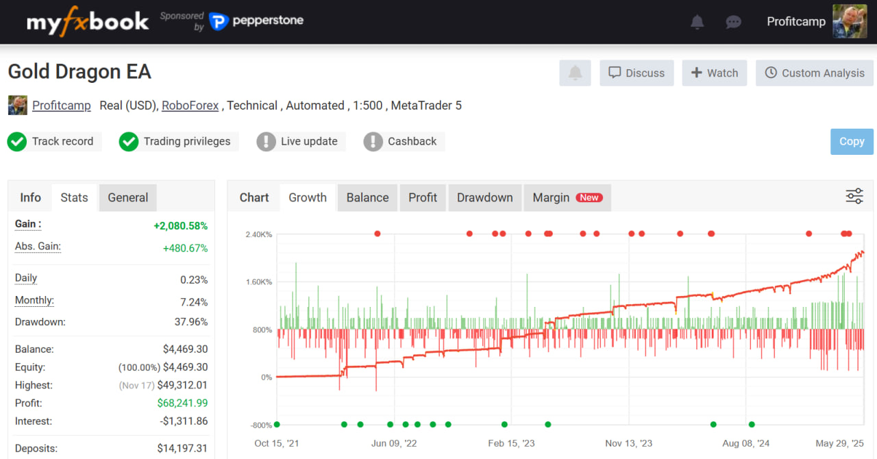Select the Chart tab label
This screenshot has height=459, width=877.
click(254, 197)
